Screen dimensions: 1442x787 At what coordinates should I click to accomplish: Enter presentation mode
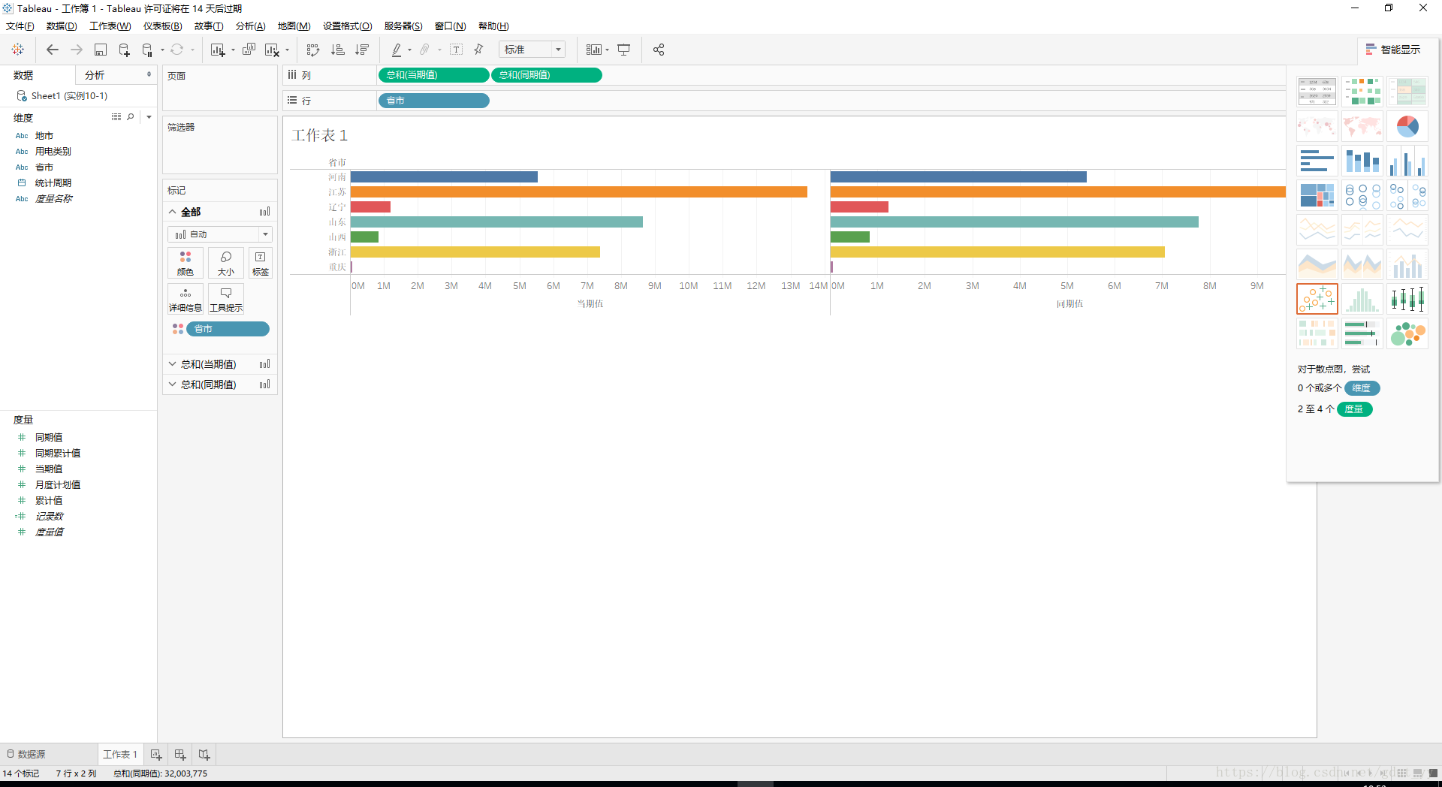(623, 50)
